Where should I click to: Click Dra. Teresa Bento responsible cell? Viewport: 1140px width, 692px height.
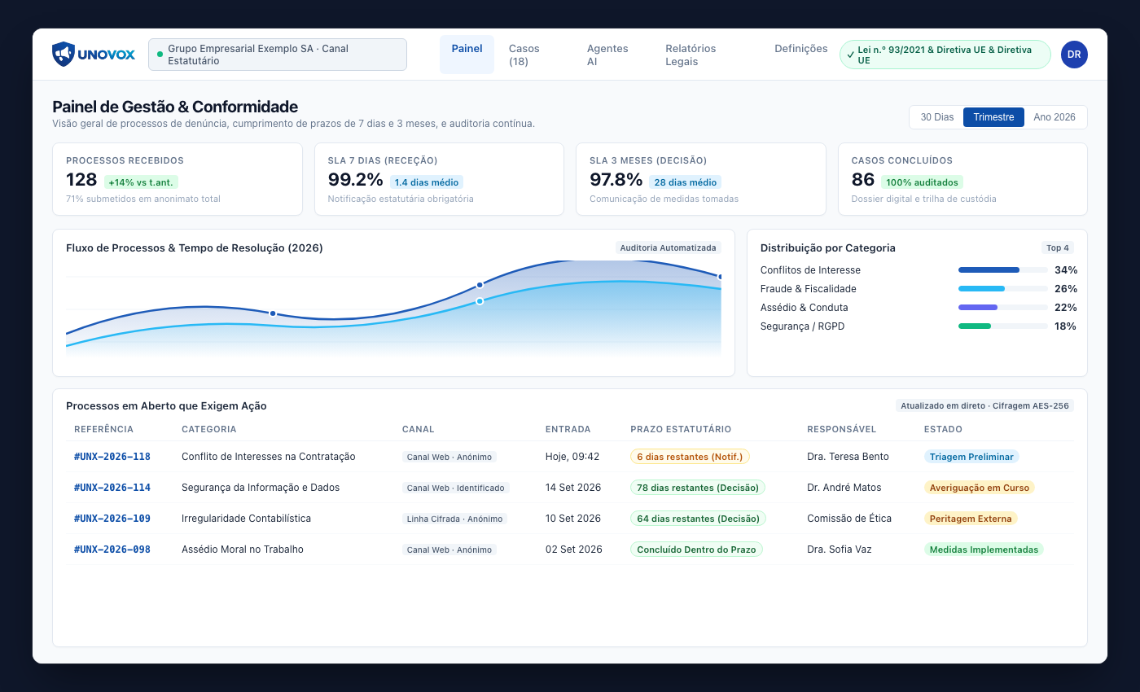pyautogui.click(x=848, y=457)
